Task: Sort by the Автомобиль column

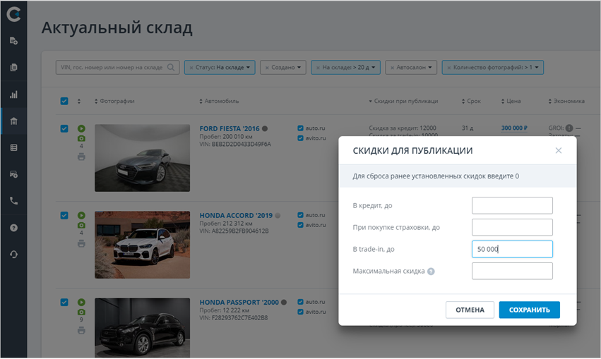Action: 219,101
